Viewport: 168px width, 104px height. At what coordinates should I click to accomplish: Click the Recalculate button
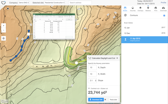tap(113, 100)
